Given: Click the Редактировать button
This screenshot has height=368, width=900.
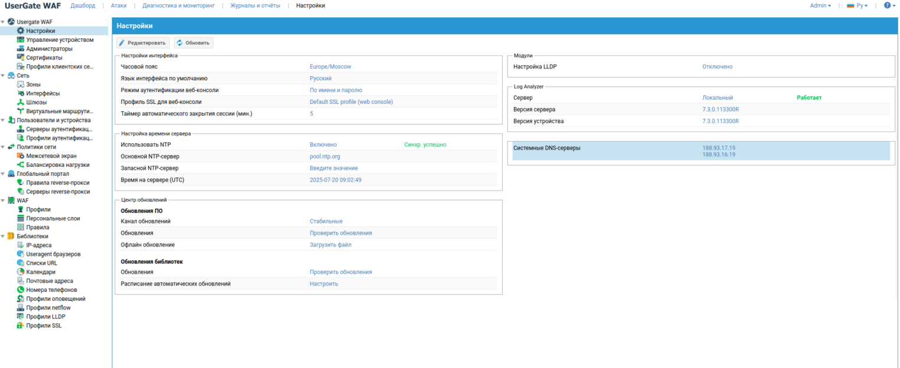Looking at the screenshot, I should pyautogui.click(x=142, y=42).
